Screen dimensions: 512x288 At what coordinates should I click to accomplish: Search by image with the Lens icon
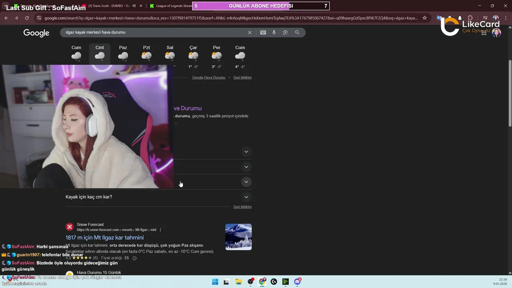coord(285,32)
